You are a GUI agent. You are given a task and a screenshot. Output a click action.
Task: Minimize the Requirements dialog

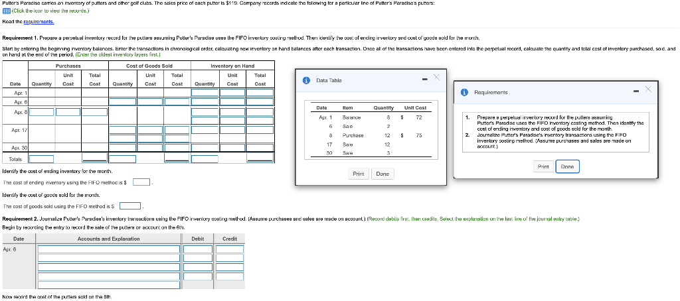click(x=636, y=91)
